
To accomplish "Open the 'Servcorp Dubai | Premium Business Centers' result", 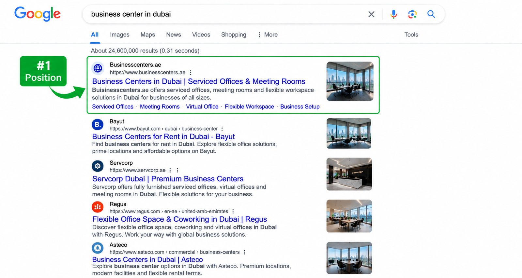I will (x=168, y=179).
